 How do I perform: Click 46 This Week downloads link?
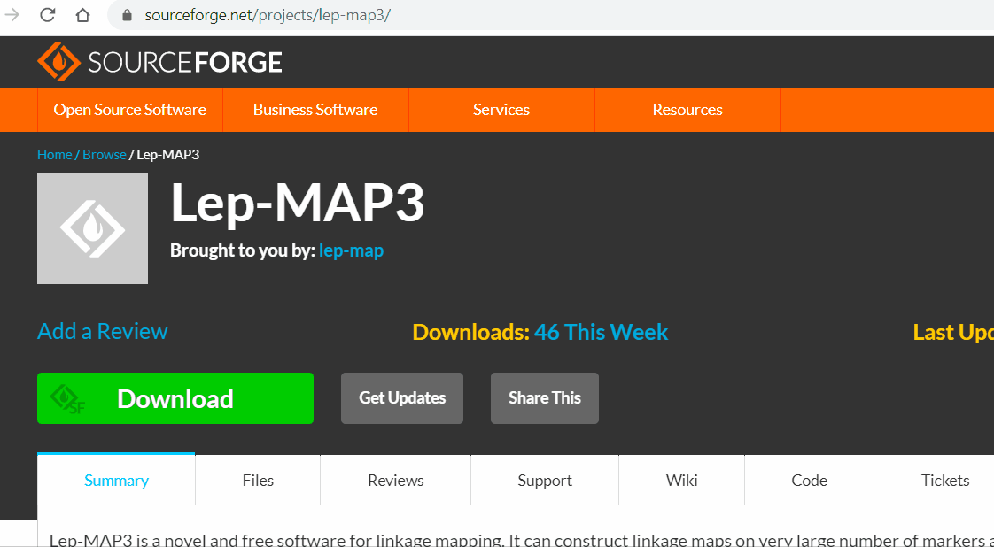601,332
